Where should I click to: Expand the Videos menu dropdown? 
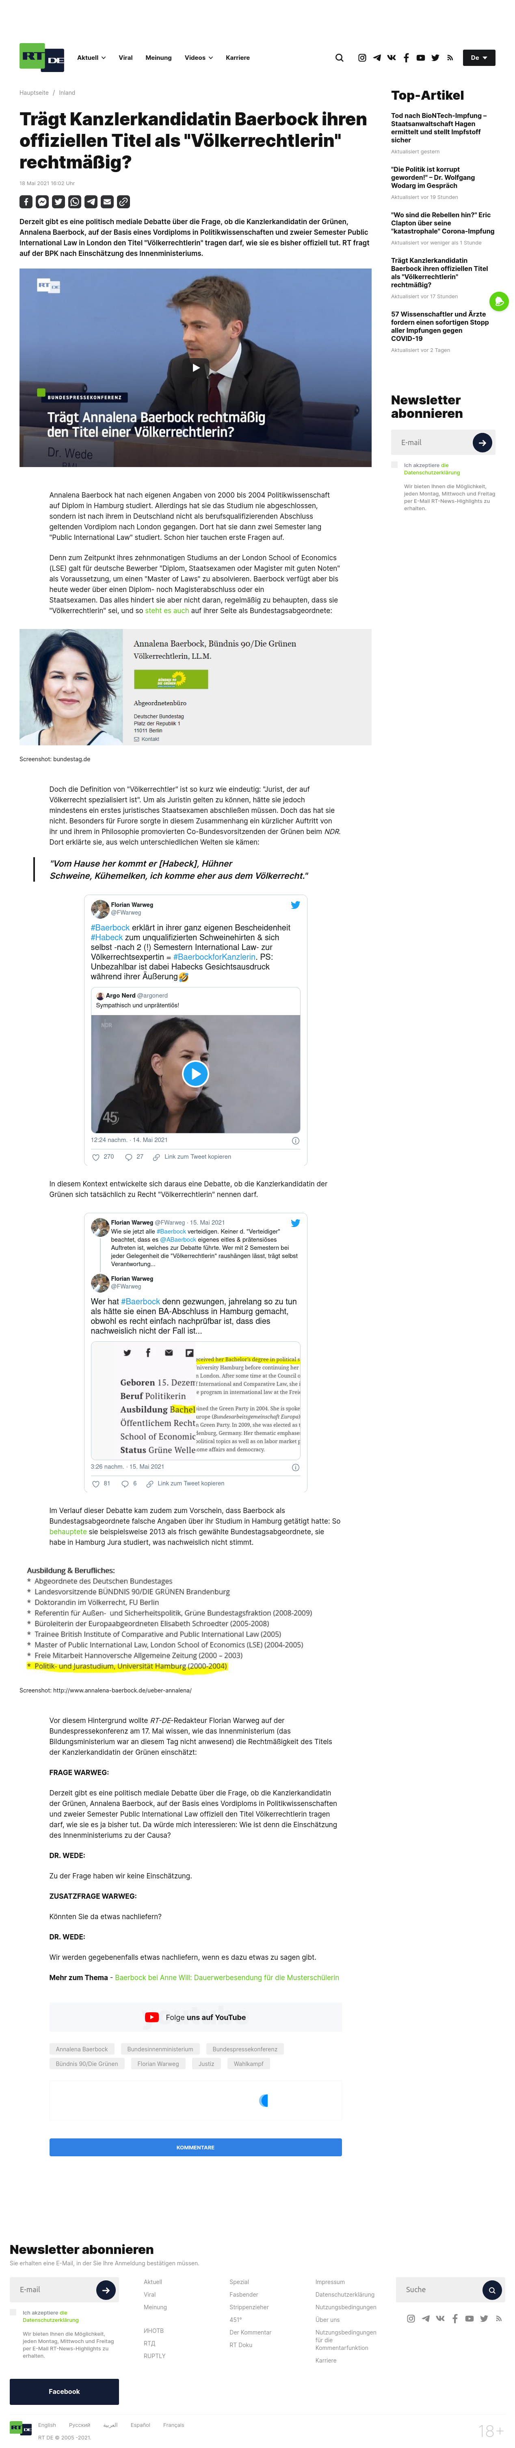pos(198,58)
